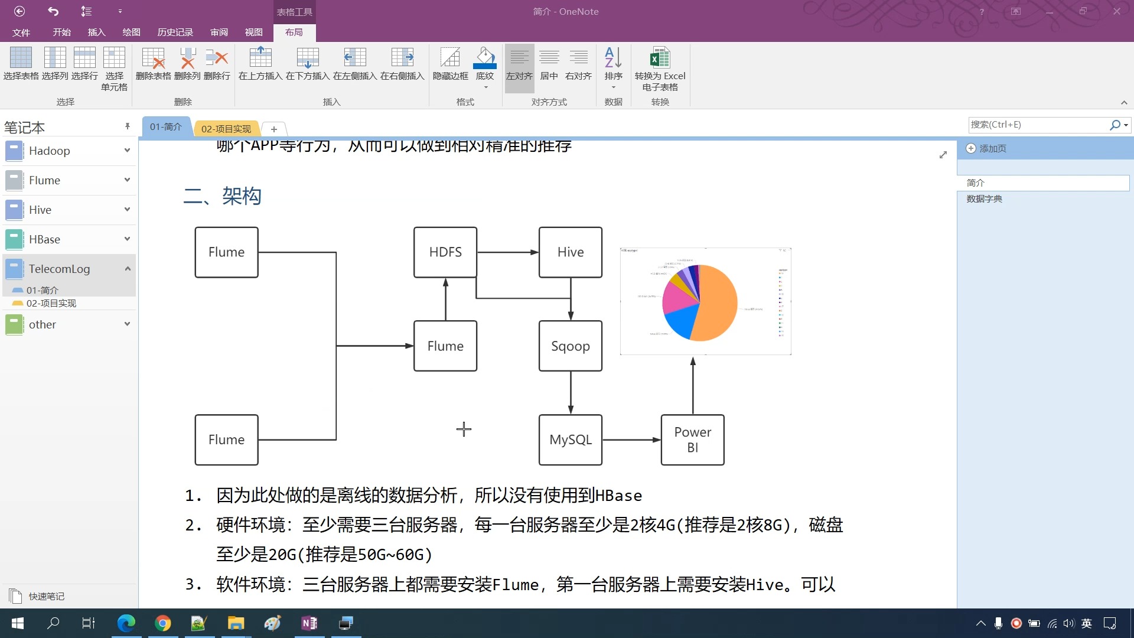Viewport: 1134px width, 638px height.
Task: Pin the notebook pane with pushpin
Action: coord(127,126)
